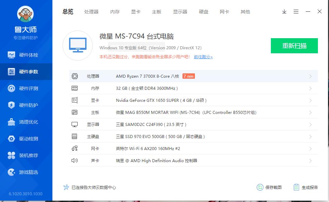
Task: Click the 保存截图 label
Action: click(274, 187)
